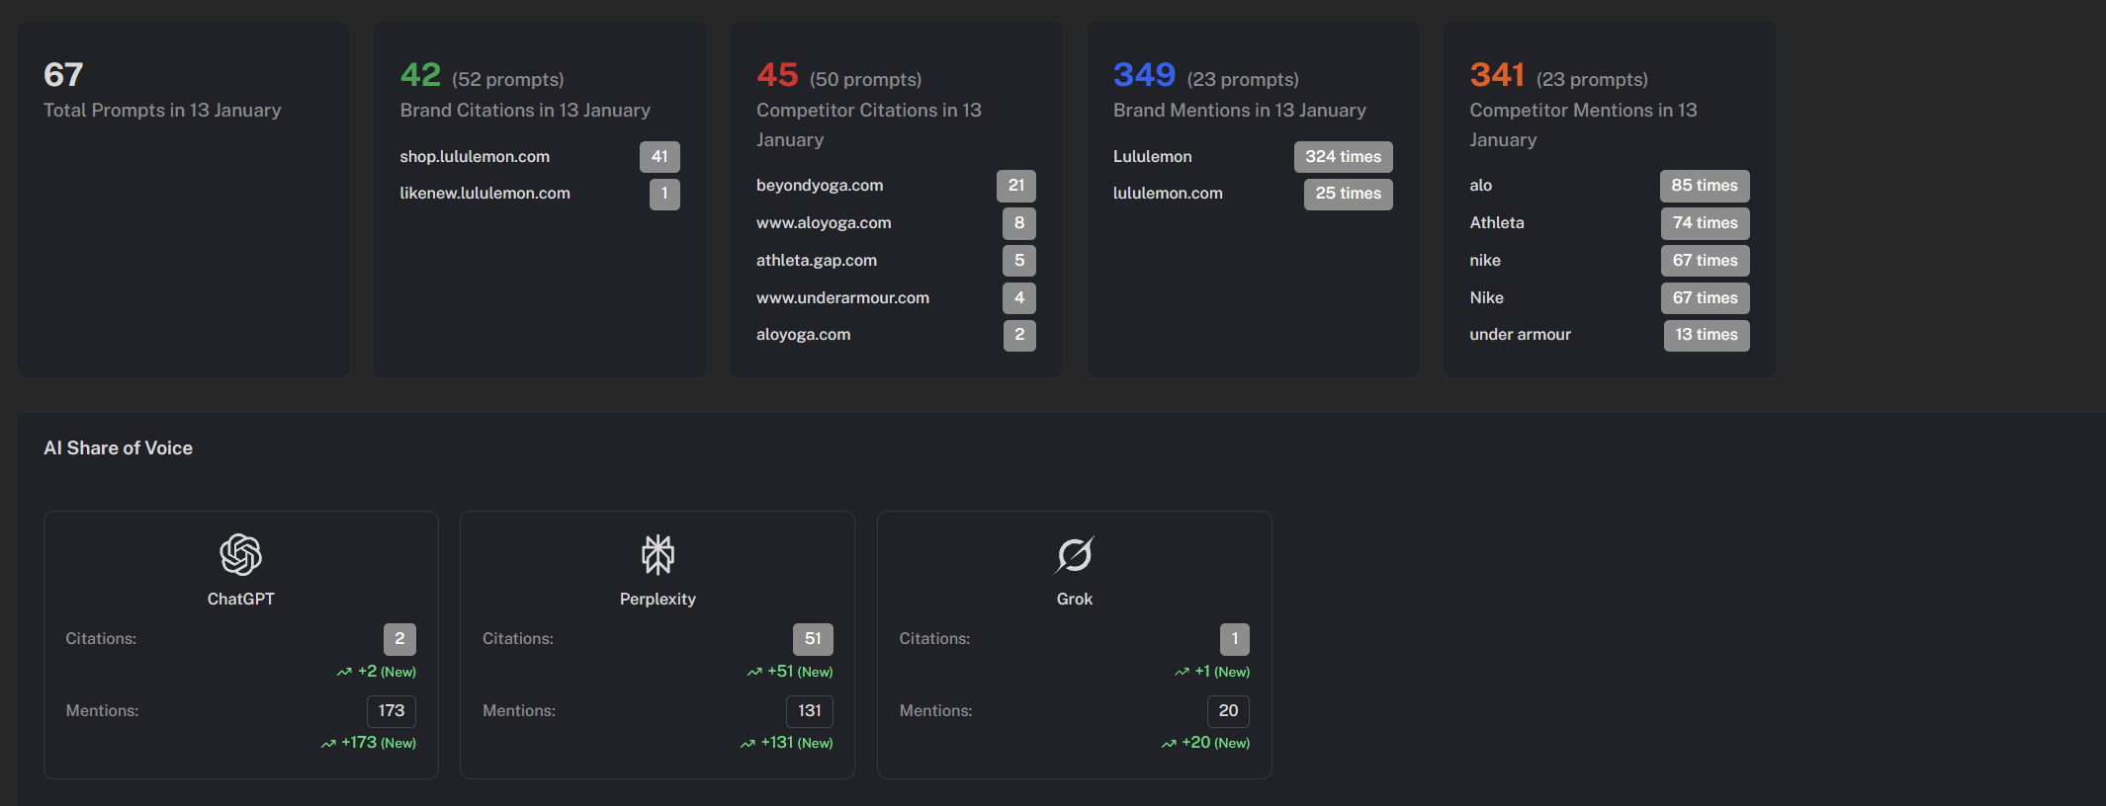
Task: Click the 4 badge for www.underarmour.com
Action: click(x=1019, y=298)
